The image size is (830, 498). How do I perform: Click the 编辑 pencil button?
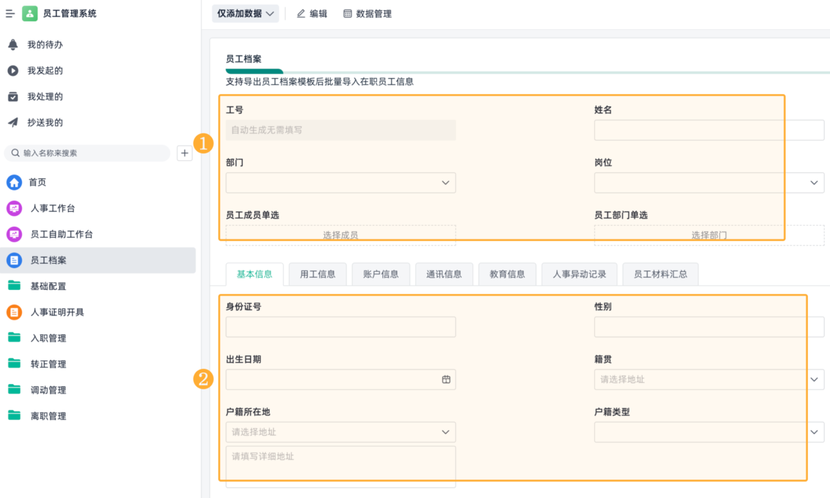(312, 14)
